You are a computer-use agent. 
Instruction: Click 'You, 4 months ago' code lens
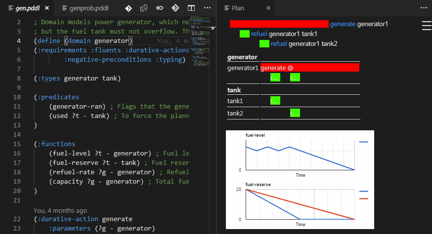click(60, 211)
